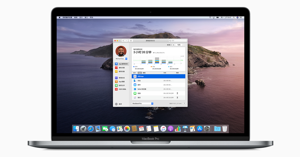300x157 pixels.
Task: Switch display to App view
Action: click(x=140, y=73)
